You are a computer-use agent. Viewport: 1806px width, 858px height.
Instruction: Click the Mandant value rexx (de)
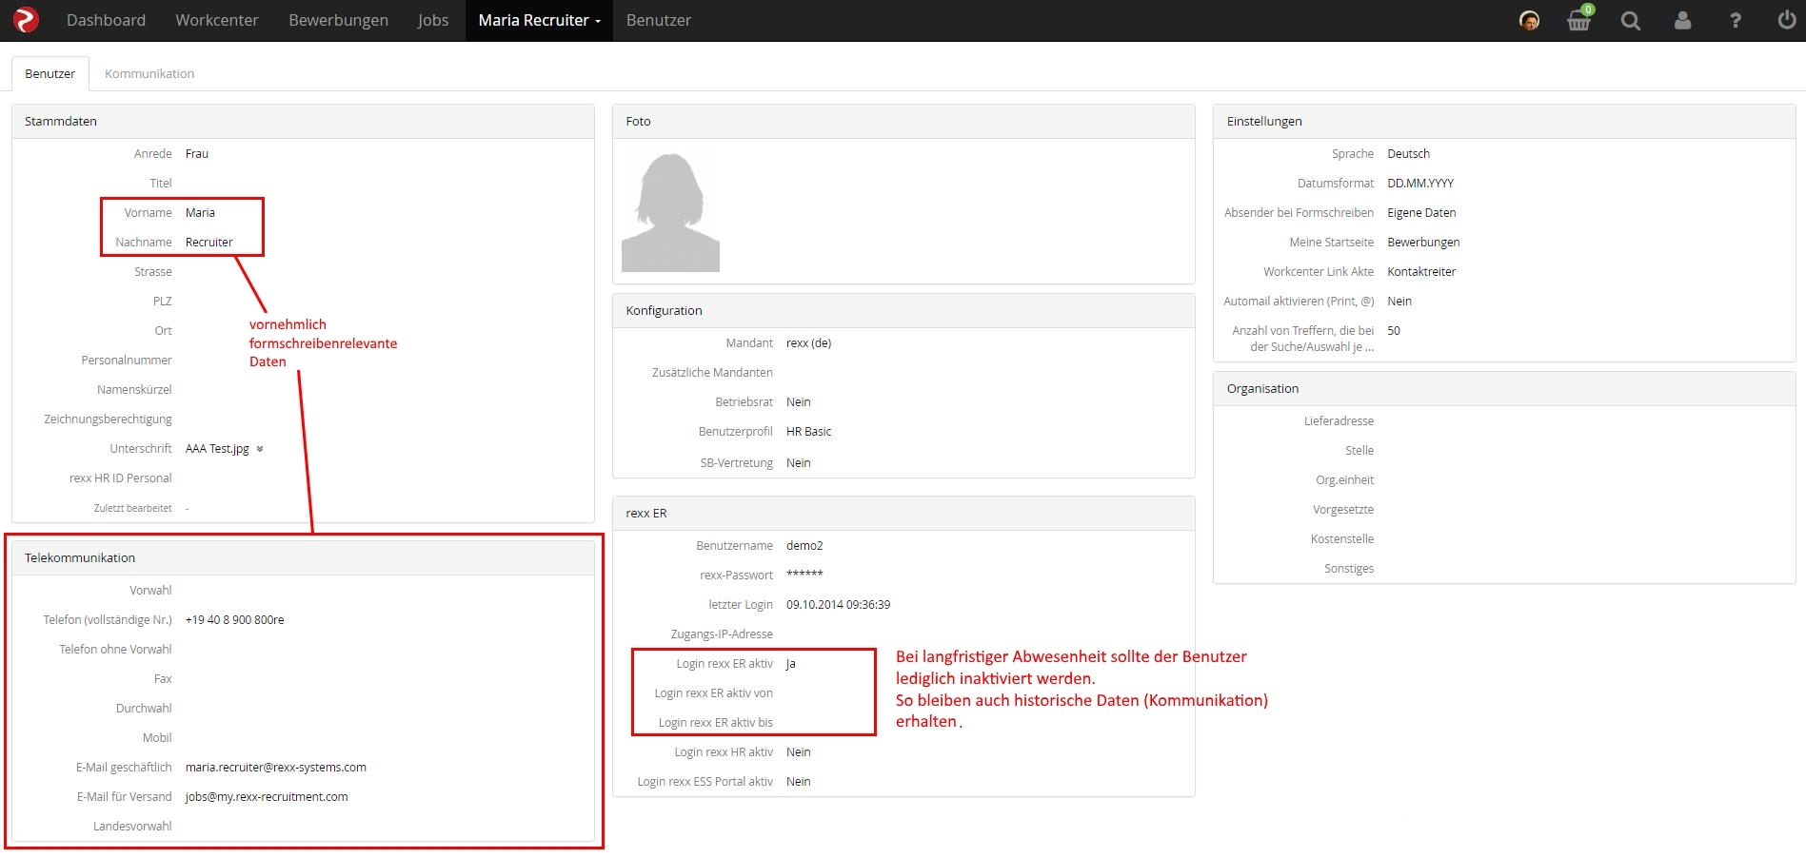(x=808, y=342)
